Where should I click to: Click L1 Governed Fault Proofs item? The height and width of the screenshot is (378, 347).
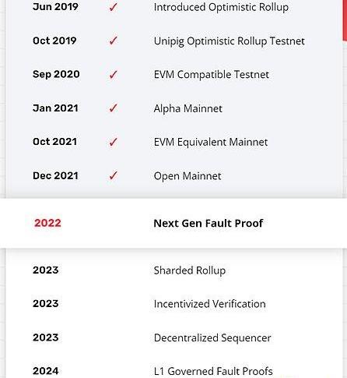coord(213,371)
